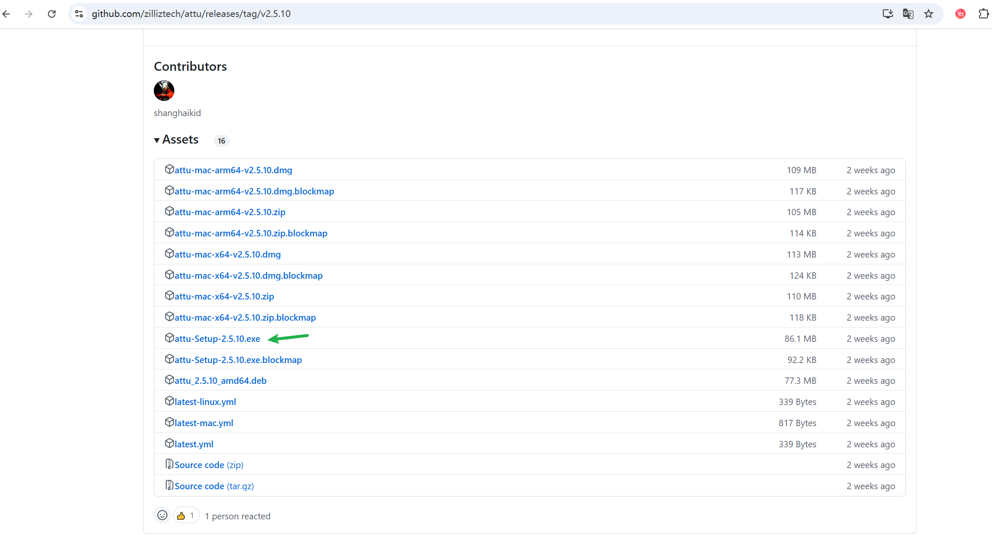Click the browser back arrow

[x=6, y=14]
